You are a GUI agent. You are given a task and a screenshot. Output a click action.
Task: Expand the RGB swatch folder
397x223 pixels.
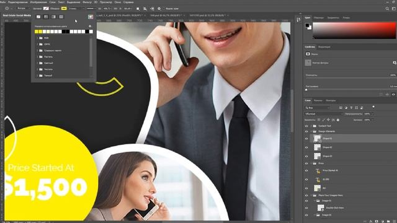[37, 38]
